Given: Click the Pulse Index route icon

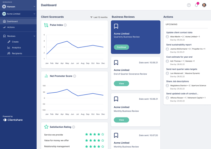Looking at the screenshot, I should 46,25.
